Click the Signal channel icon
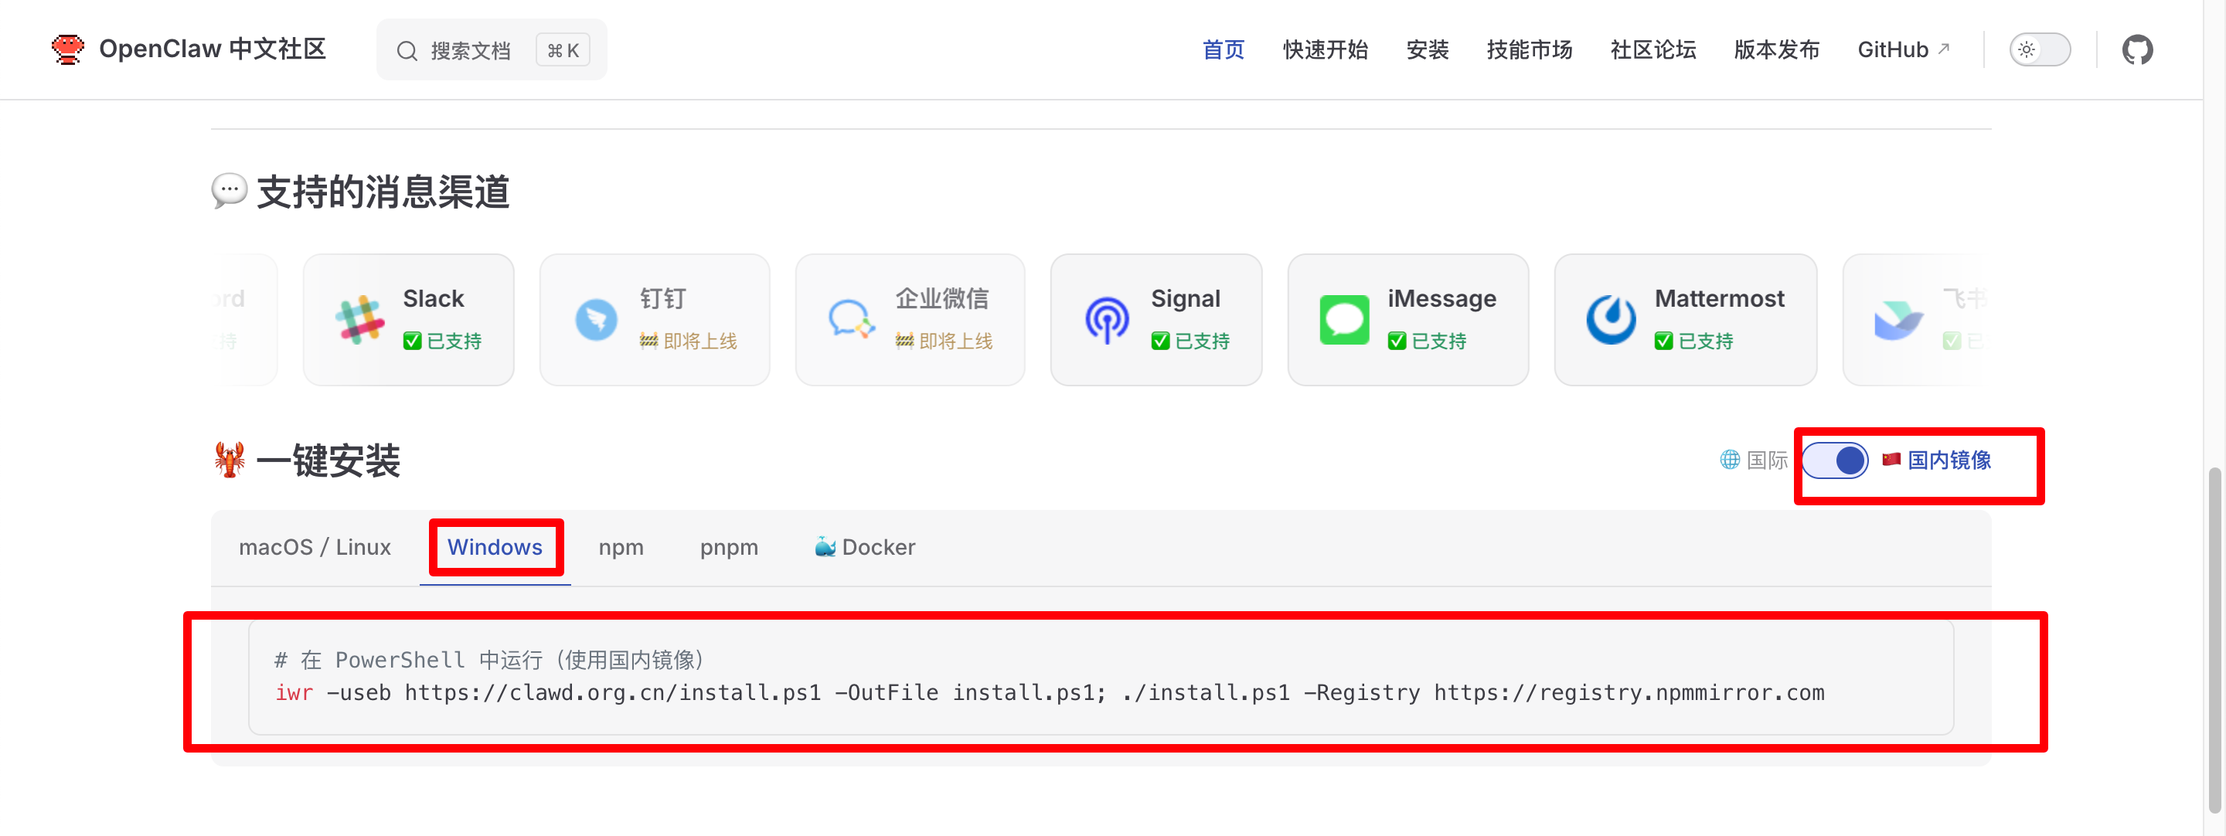This screenshot has height=836, width=2226. (1107, 320)
